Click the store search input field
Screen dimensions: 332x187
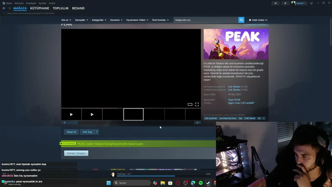point(206,20)
